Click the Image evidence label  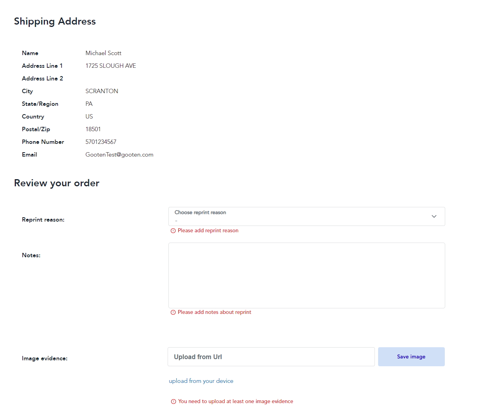[x=44, y=358]
